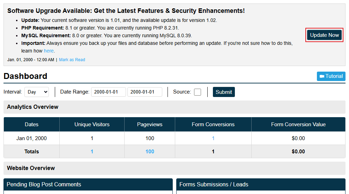Click the pageviews value 100 for Jan 01
This screenshot has width=349, height=194.
(x=150, y=138)
